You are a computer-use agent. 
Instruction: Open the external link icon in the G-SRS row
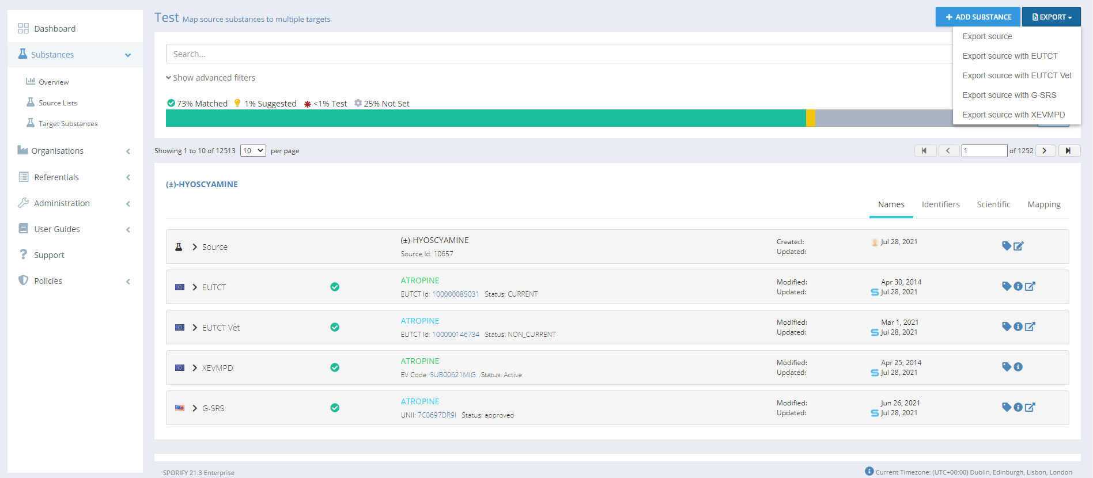click(1030, 407)
